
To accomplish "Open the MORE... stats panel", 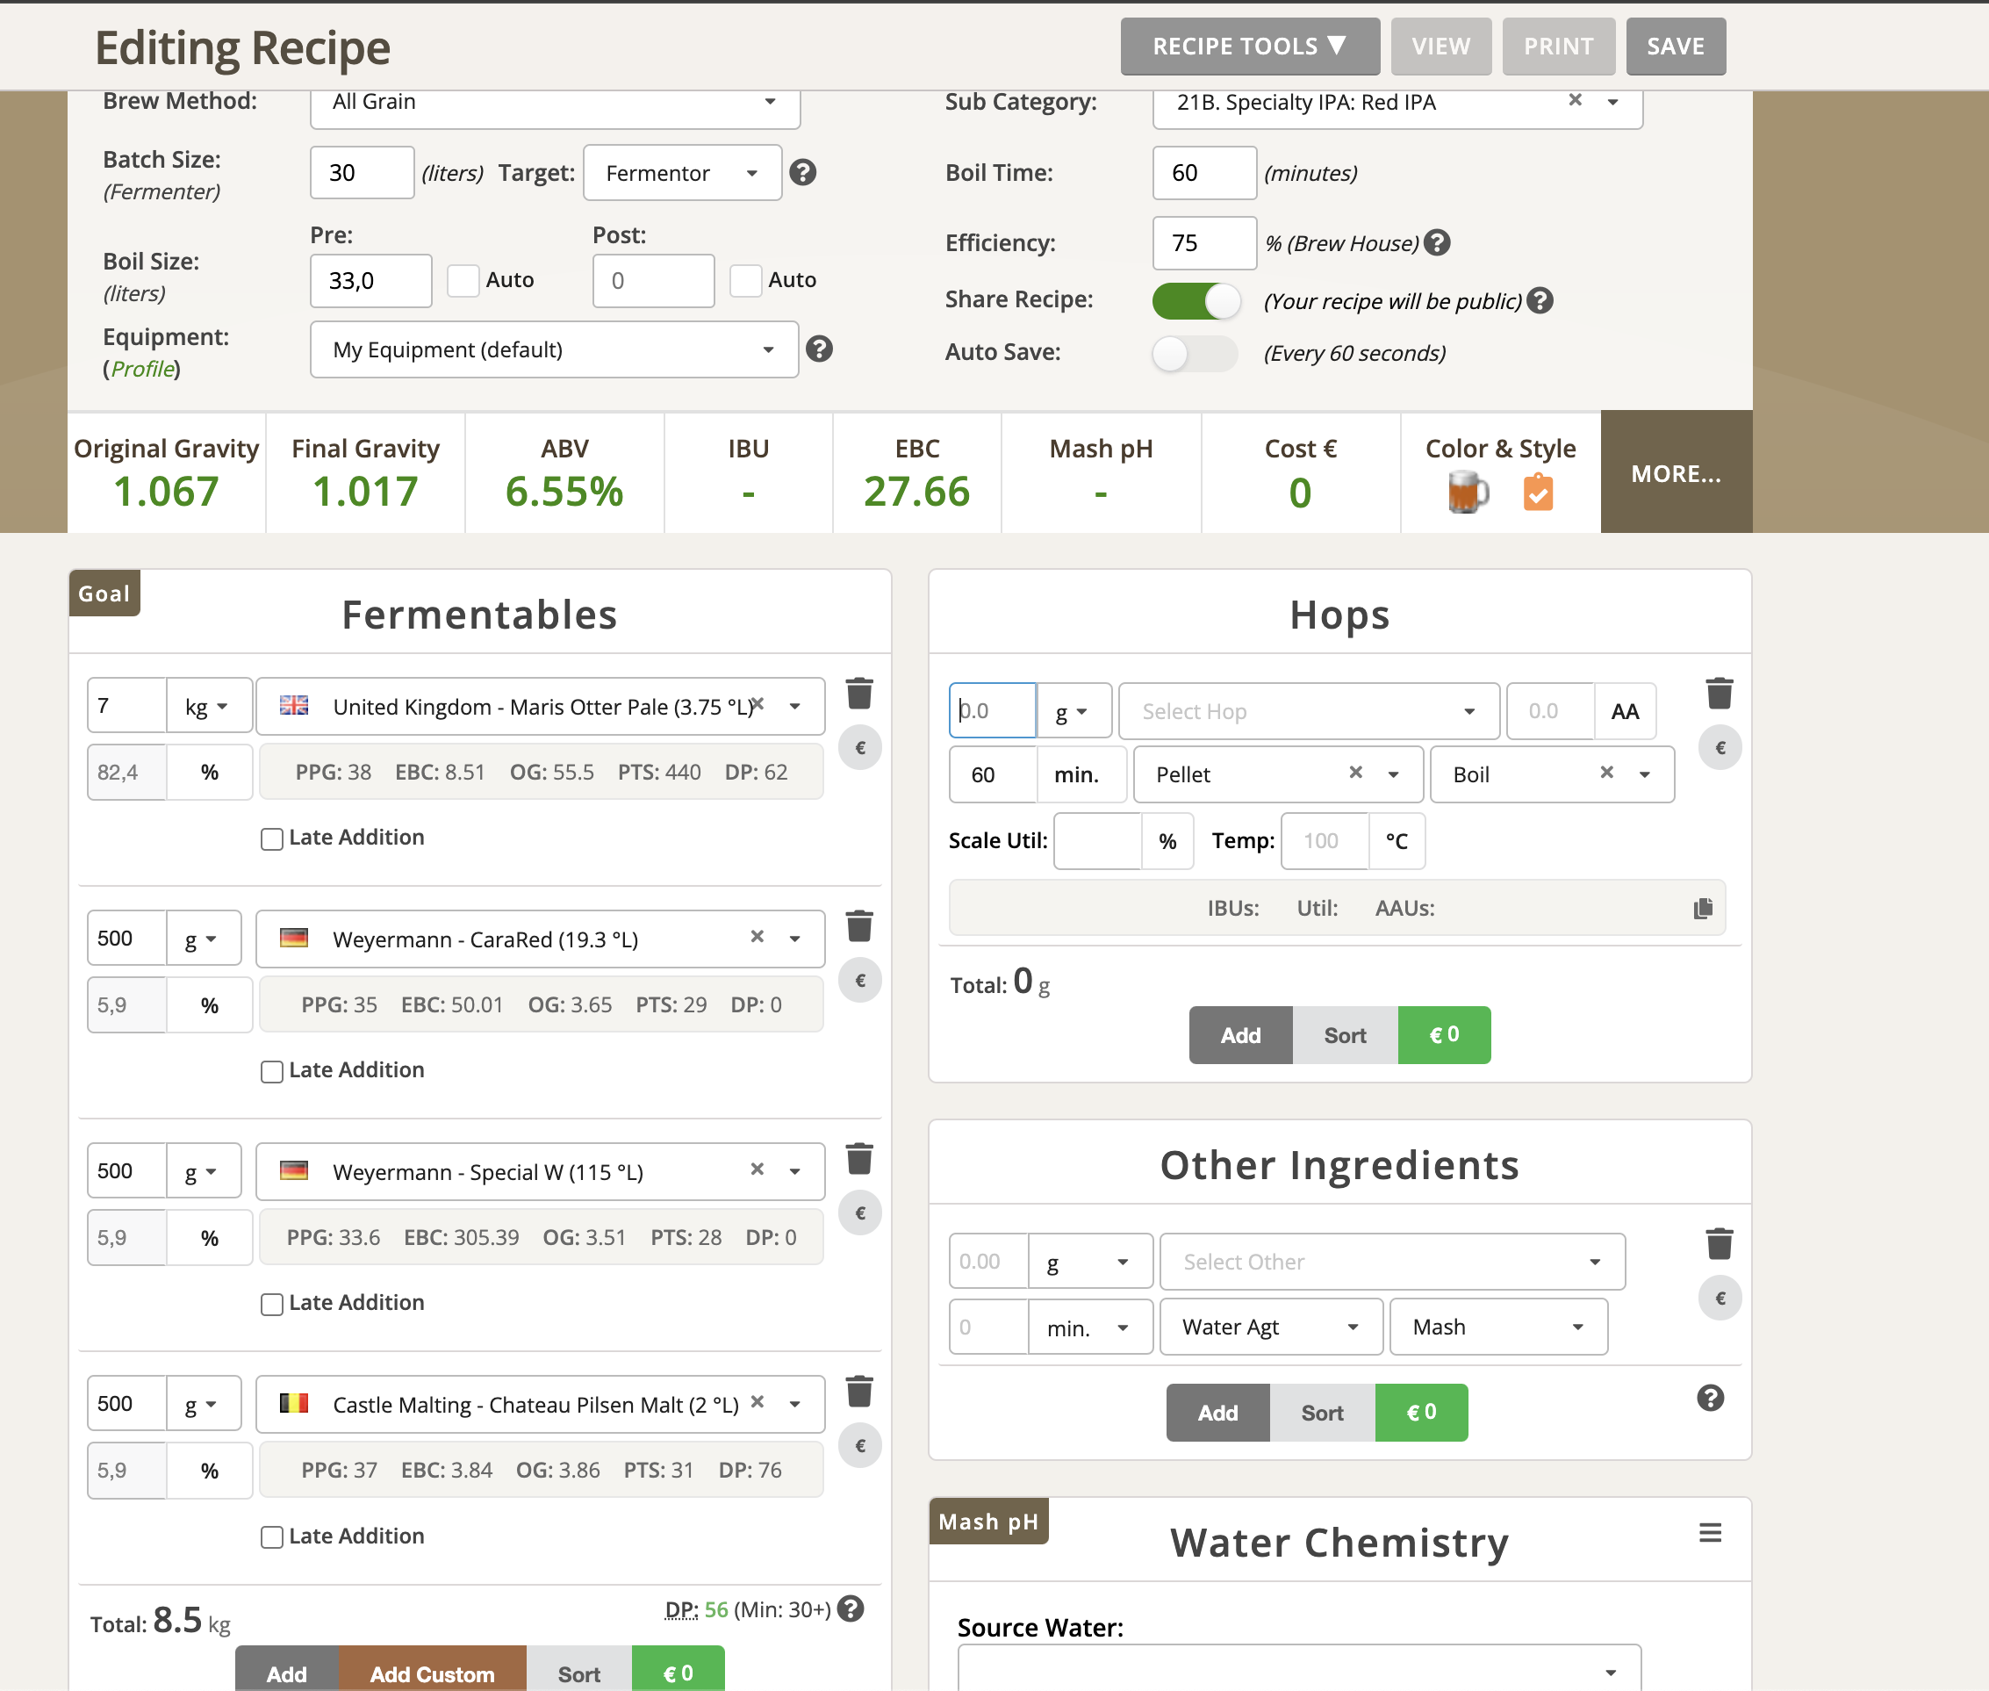I will click(1675, 472).
